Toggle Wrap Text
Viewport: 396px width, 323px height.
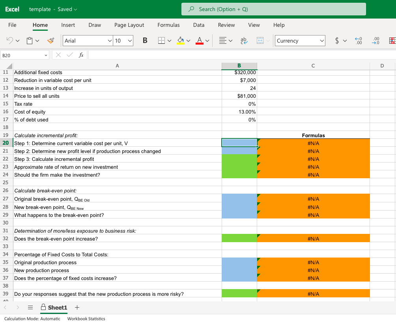point(244,41)
